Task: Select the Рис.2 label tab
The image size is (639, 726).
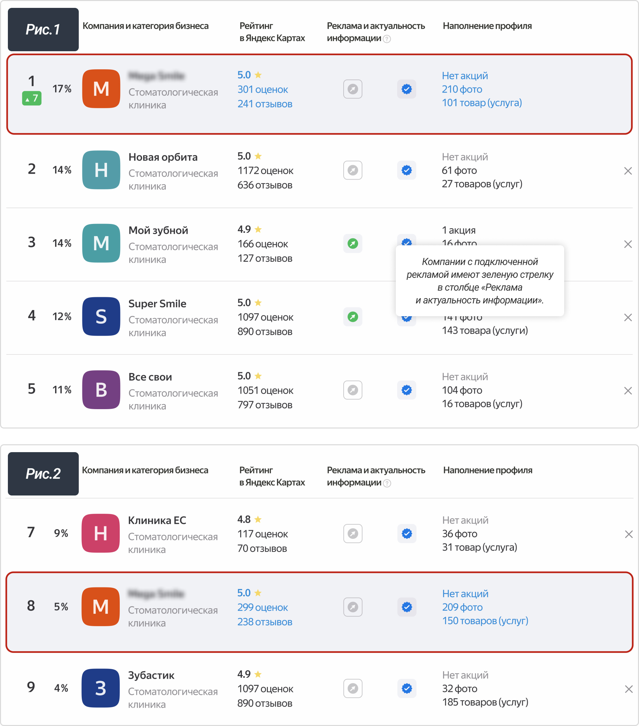Action: click(43, 474)
